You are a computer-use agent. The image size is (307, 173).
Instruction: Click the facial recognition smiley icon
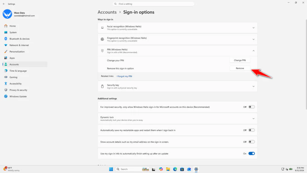102,28
